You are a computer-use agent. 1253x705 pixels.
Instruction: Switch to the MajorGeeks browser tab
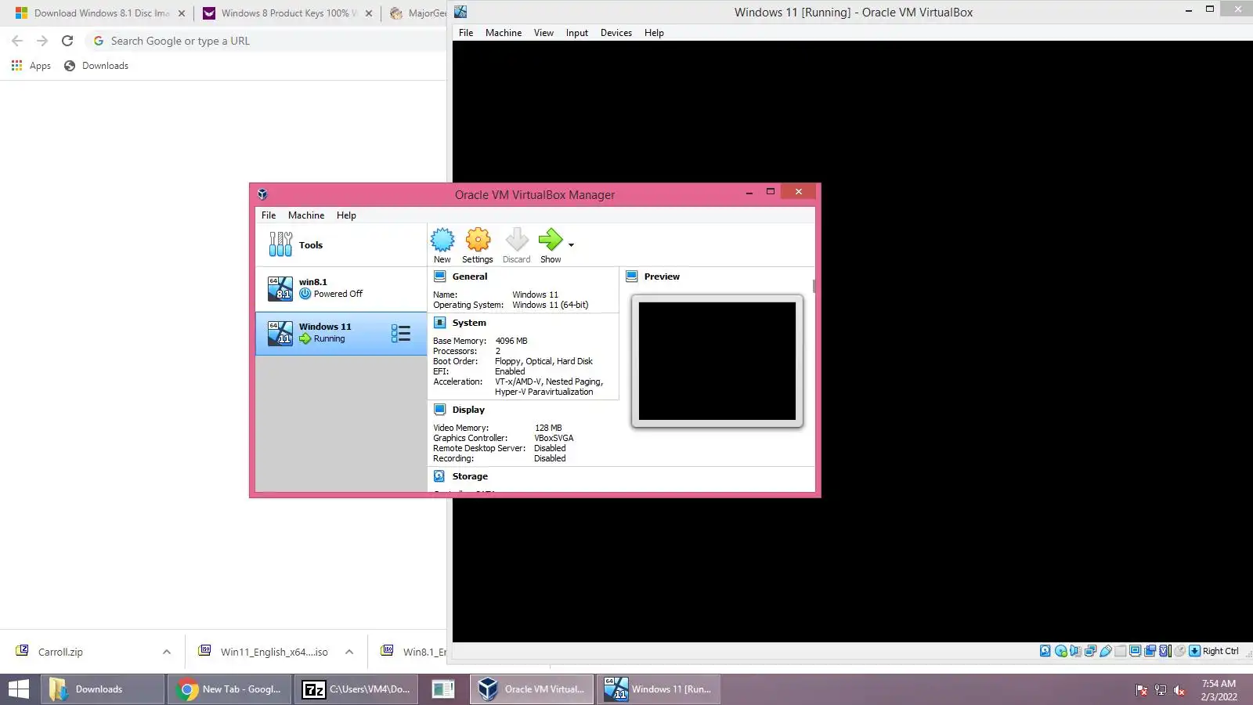click(x=417, y=13)
